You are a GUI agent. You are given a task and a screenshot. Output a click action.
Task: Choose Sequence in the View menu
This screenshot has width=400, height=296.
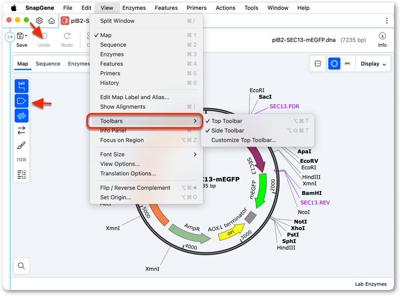point(146,45)
